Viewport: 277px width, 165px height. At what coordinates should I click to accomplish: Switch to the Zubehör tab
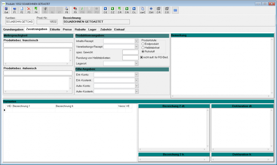(106, 30)
